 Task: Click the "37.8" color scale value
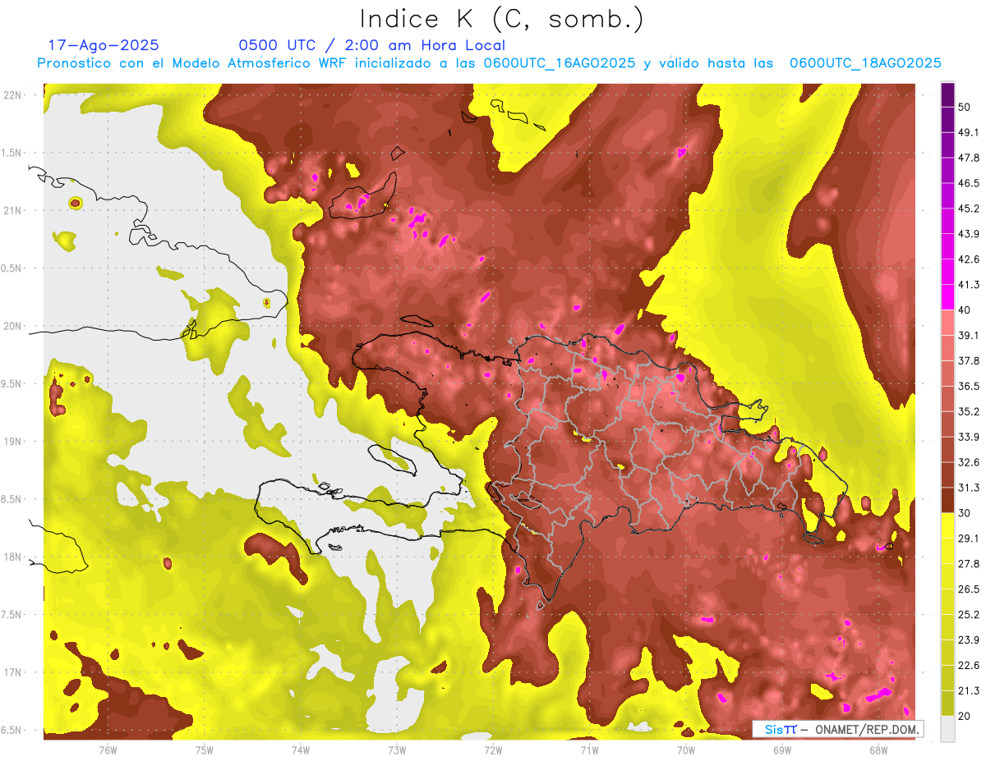[x=969, y=360]
